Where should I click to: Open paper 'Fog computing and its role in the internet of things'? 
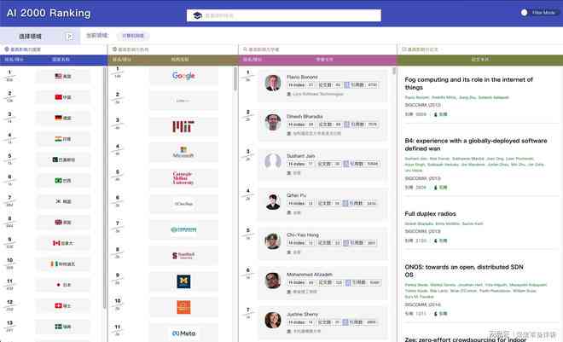tap(468, 84)
